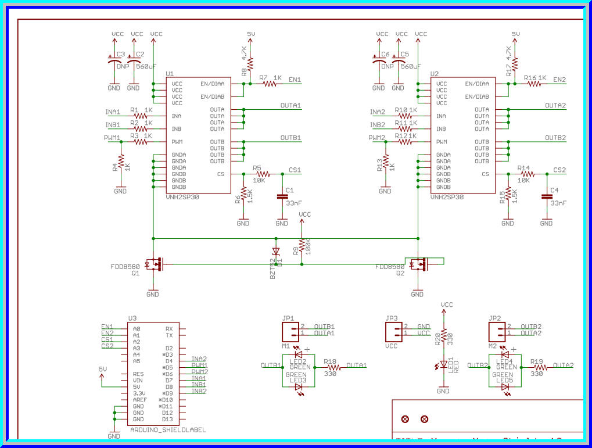The height and width of the screenshot is (448, 592).
Task: Click the LED1 red LED symbol
Action: pos(443,365)
